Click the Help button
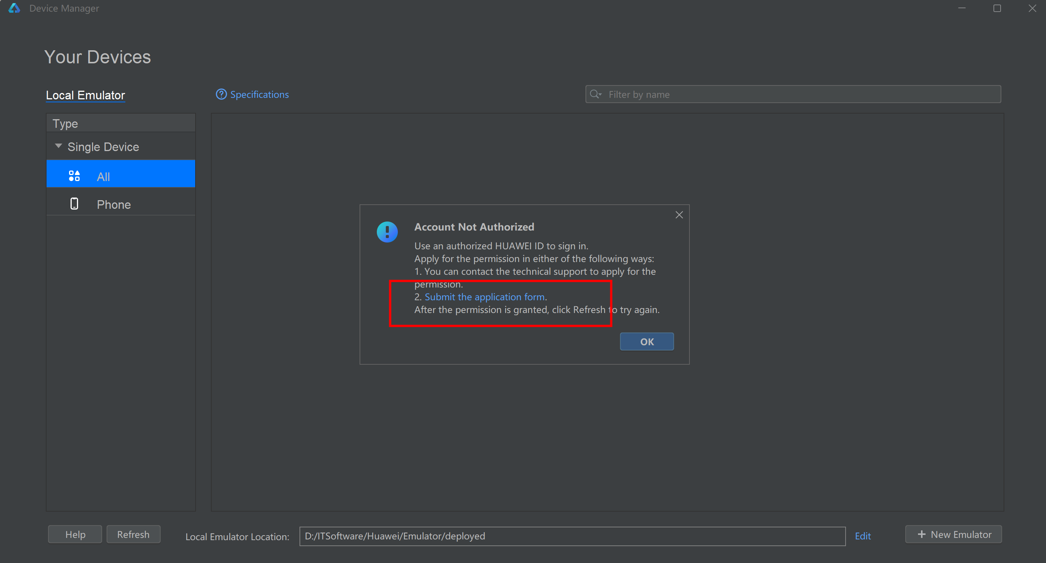The image size is (1046, 563). tap(75, 534)
